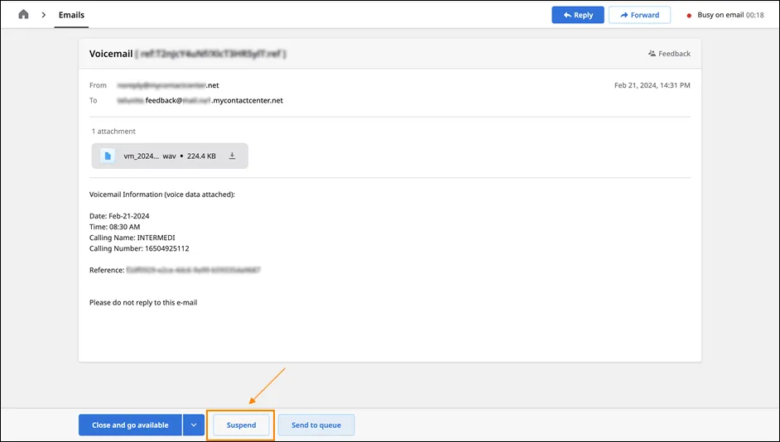Open the Feedback link in email header
This screenshot has width=780, height=442.
coord(669,53)
